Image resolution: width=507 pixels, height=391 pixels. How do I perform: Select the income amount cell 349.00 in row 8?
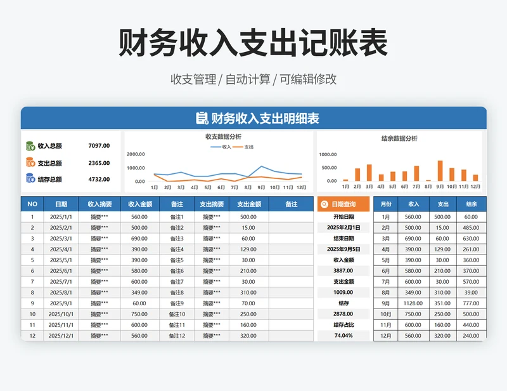point(139,293)
